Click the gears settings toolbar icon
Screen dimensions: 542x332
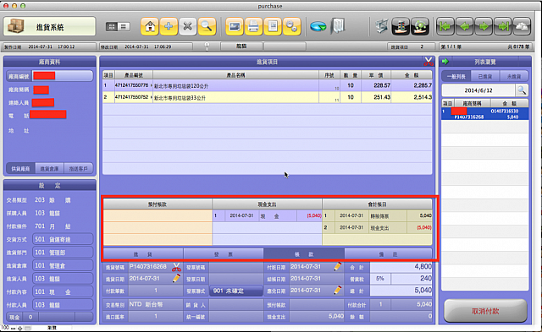pos(291,26)
